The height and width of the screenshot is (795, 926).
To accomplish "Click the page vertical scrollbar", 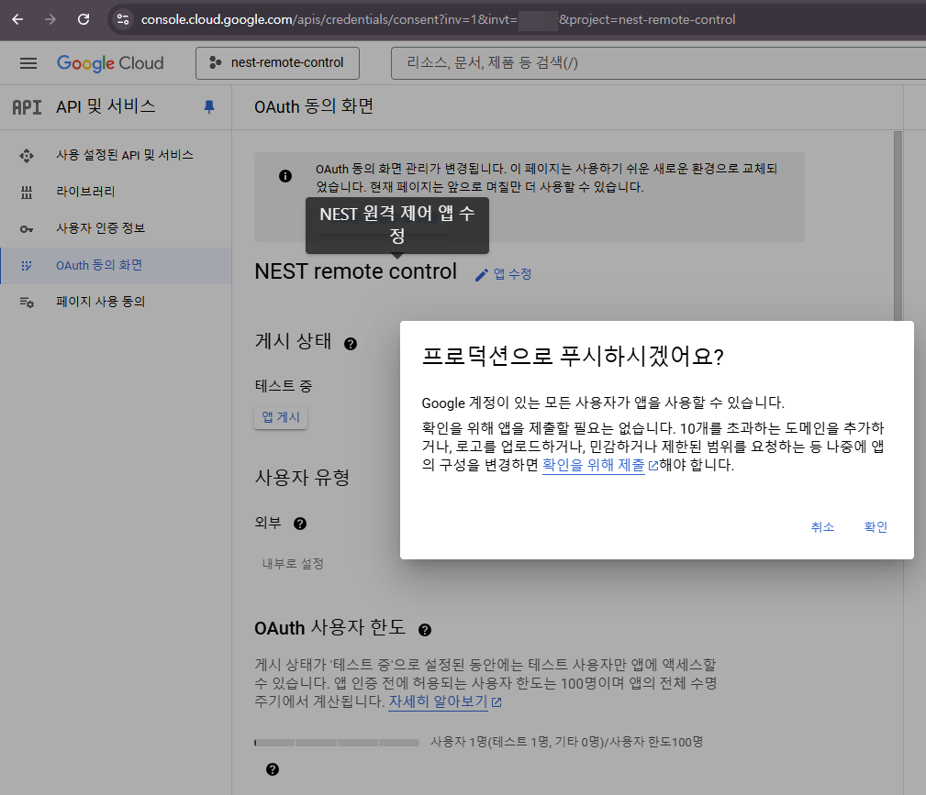I will point(898,225).
